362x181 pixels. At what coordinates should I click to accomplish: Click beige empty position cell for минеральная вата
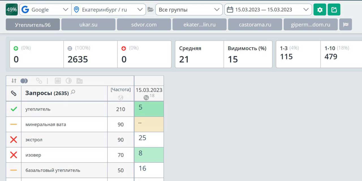pyautogui.click(x=149, y=124)
